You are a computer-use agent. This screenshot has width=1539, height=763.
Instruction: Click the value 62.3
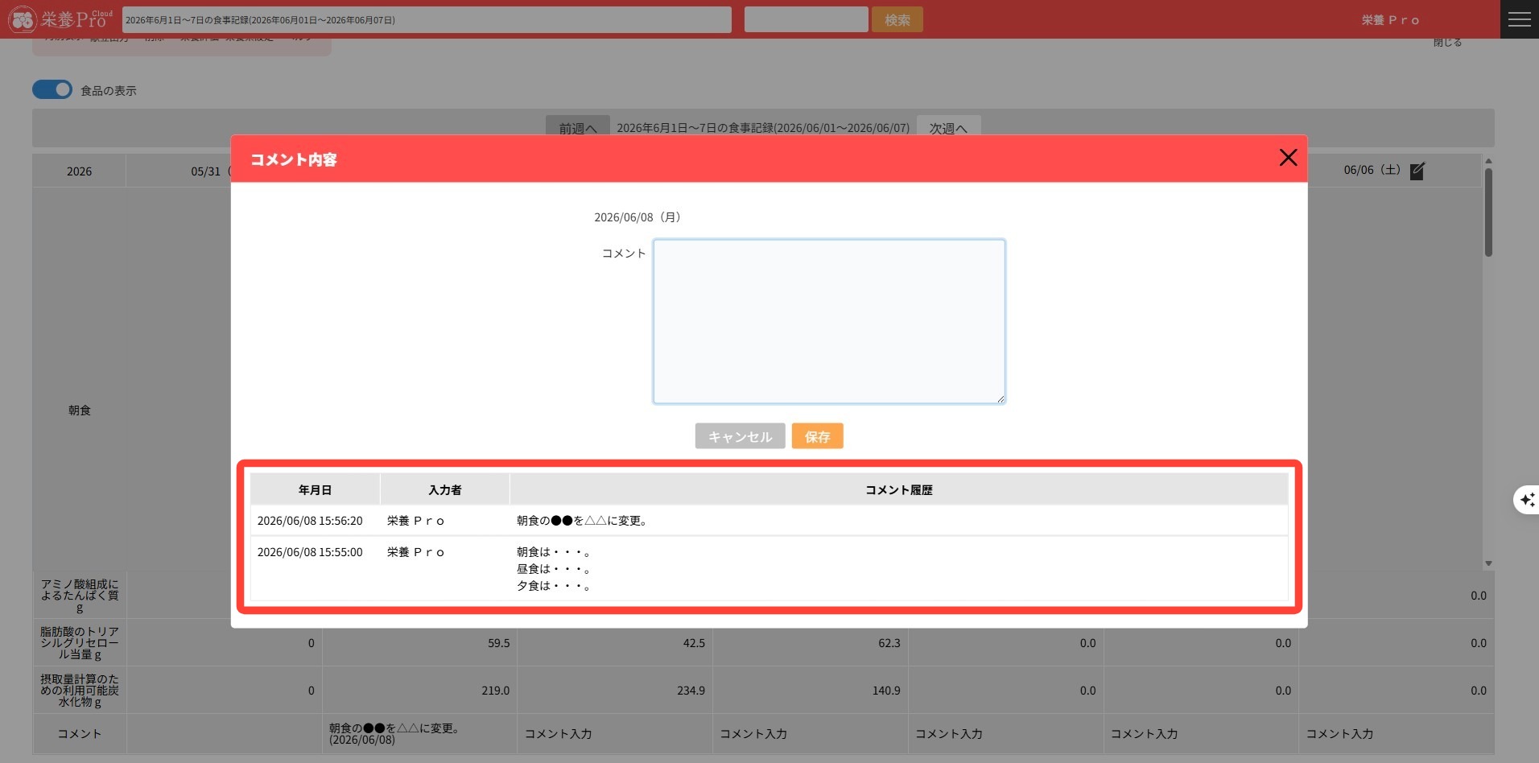pyautogui.click(x=889, y=643)
